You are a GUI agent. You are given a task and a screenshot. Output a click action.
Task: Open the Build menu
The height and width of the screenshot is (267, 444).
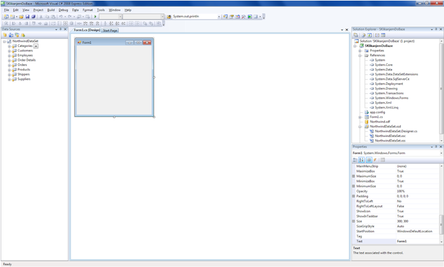click(x=51, y=10)
